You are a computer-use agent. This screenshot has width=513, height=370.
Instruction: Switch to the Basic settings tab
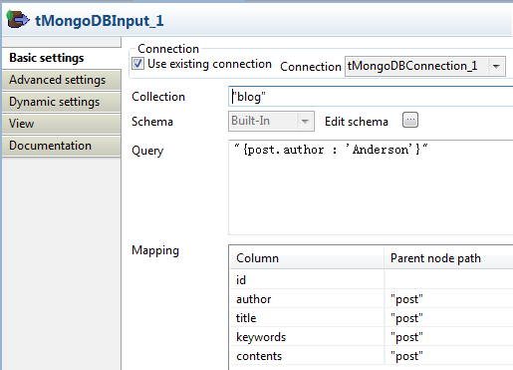point(62,58)
